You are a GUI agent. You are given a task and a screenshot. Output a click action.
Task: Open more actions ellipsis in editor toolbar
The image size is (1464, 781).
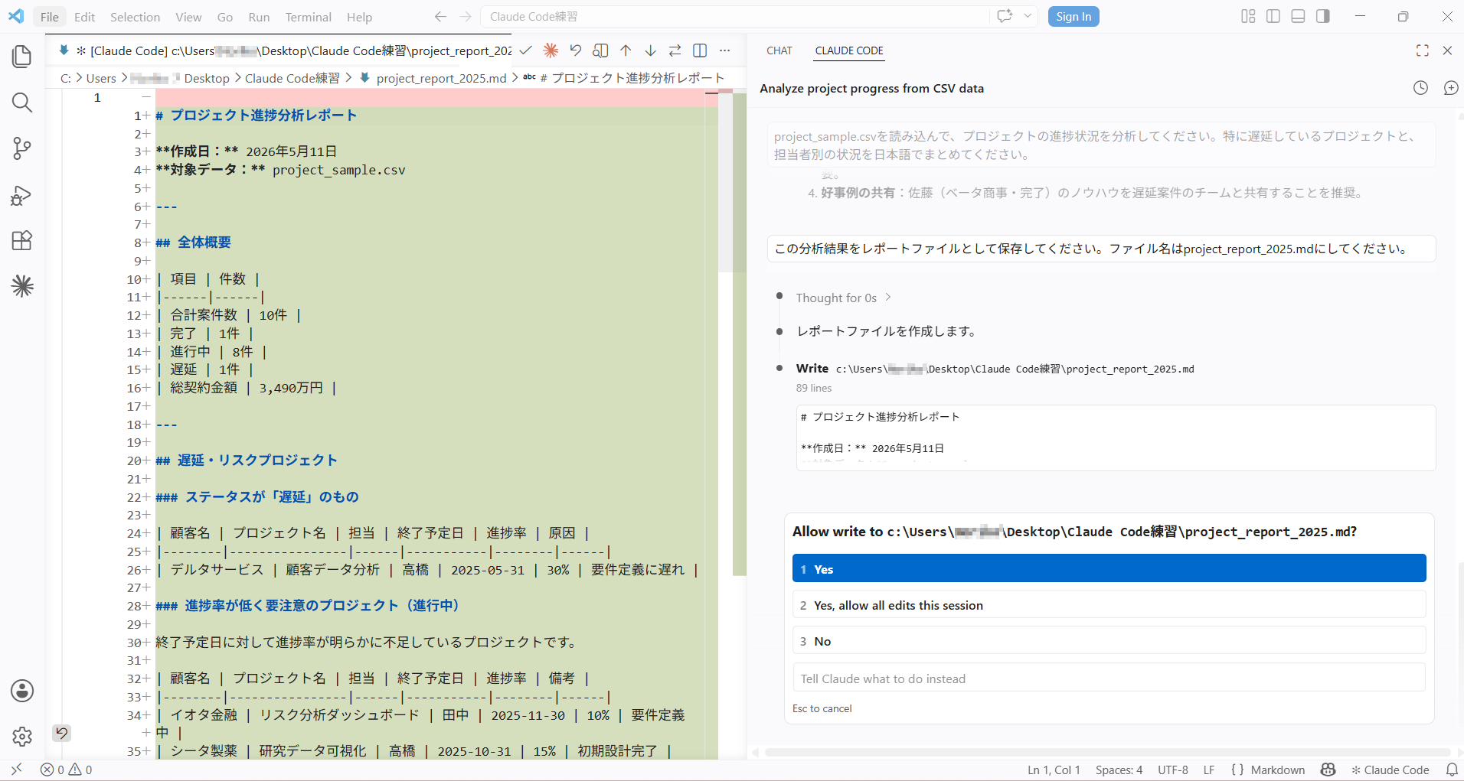[x=724, y=50]
